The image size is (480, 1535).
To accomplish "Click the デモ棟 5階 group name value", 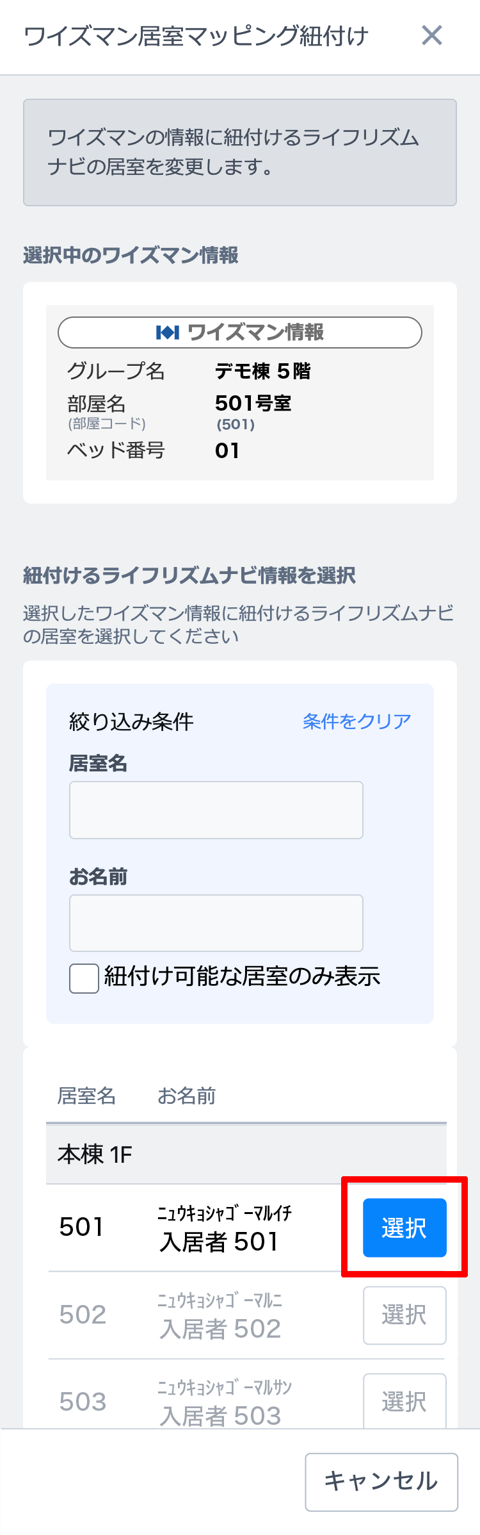I will point(262,371).
